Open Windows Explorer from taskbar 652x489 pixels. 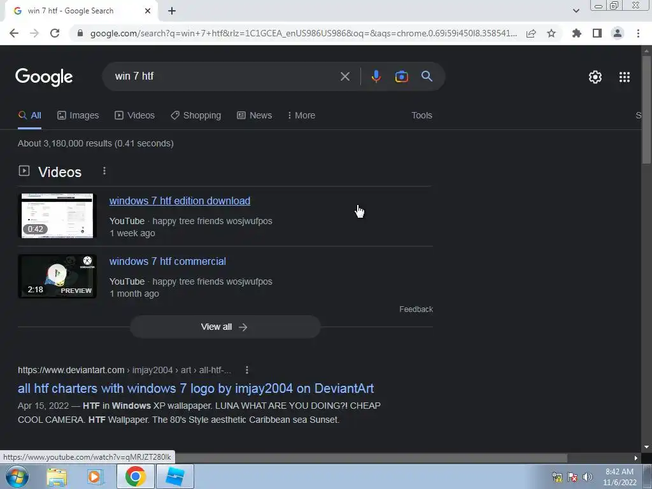(57, 476)
